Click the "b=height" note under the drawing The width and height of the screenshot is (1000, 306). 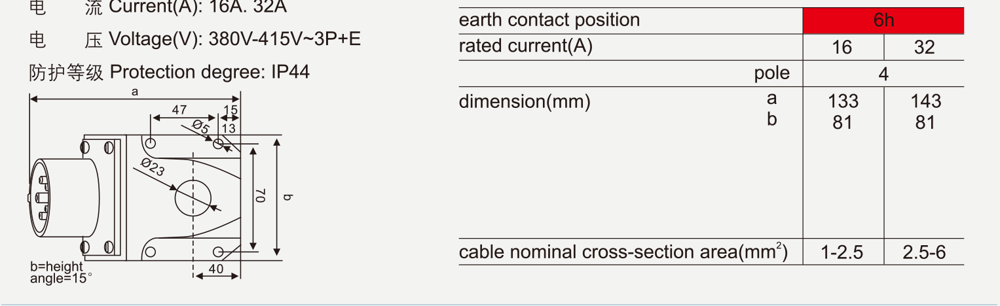coord(57,267)
